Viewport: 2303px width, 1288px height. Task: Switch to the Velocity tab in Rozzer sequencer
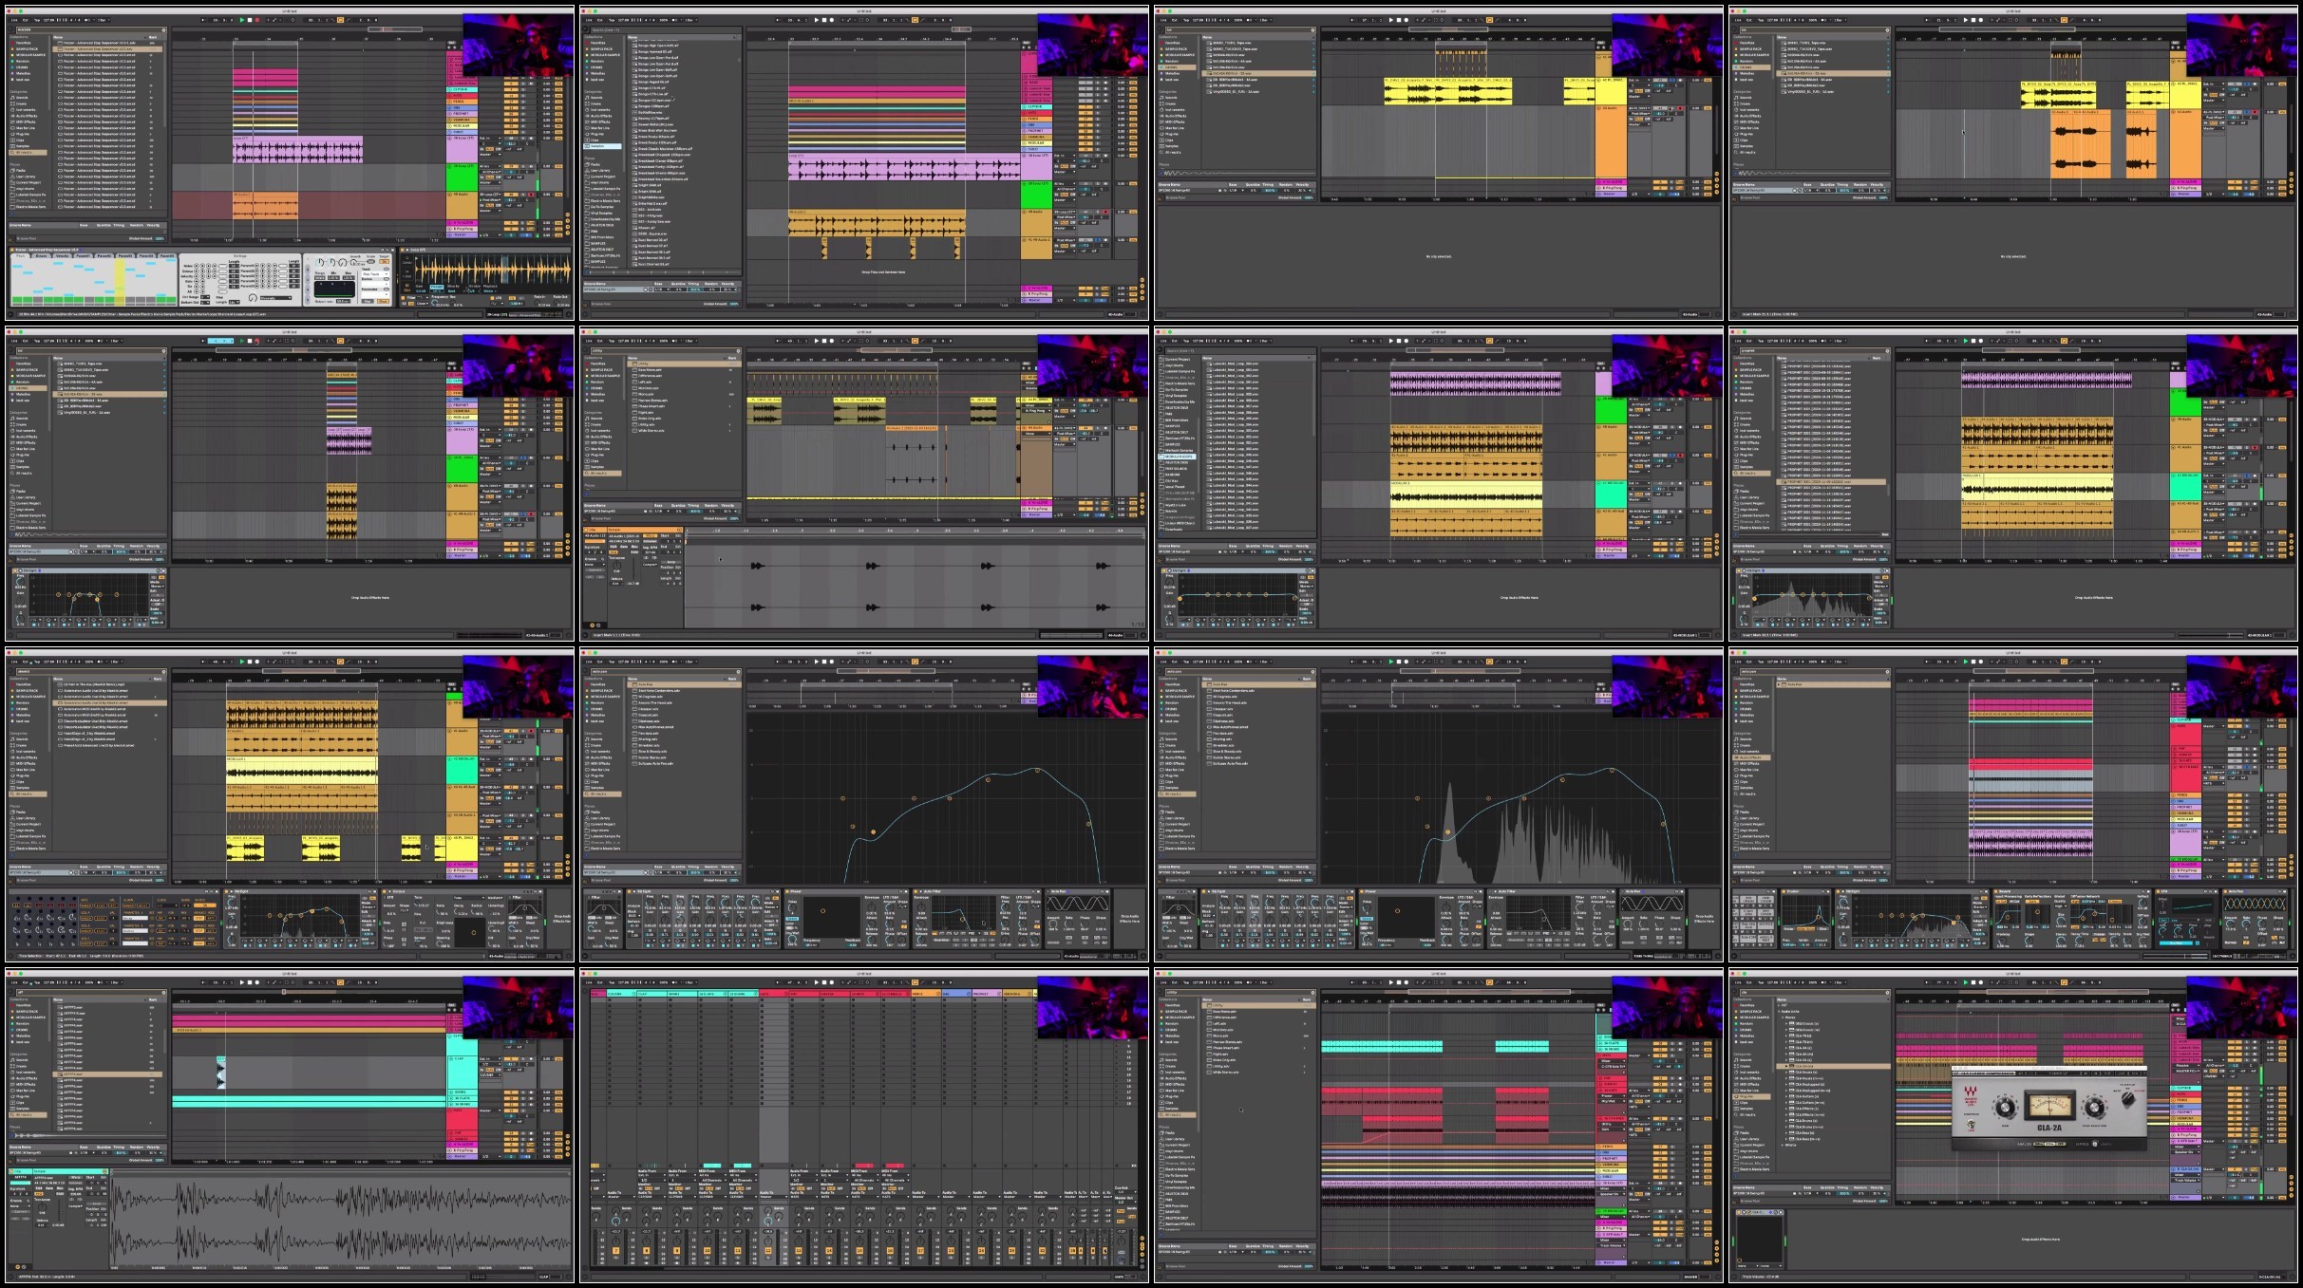pyautogui.click(x=62, y=256)
